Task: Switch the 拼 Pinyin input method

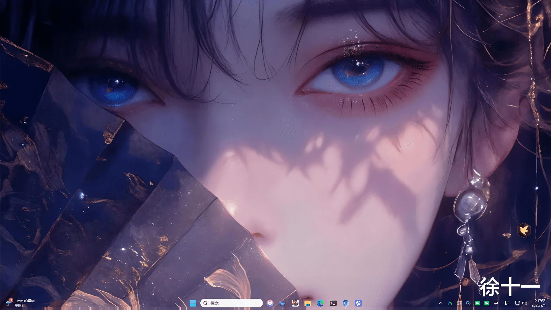Action: click(507, 303)
